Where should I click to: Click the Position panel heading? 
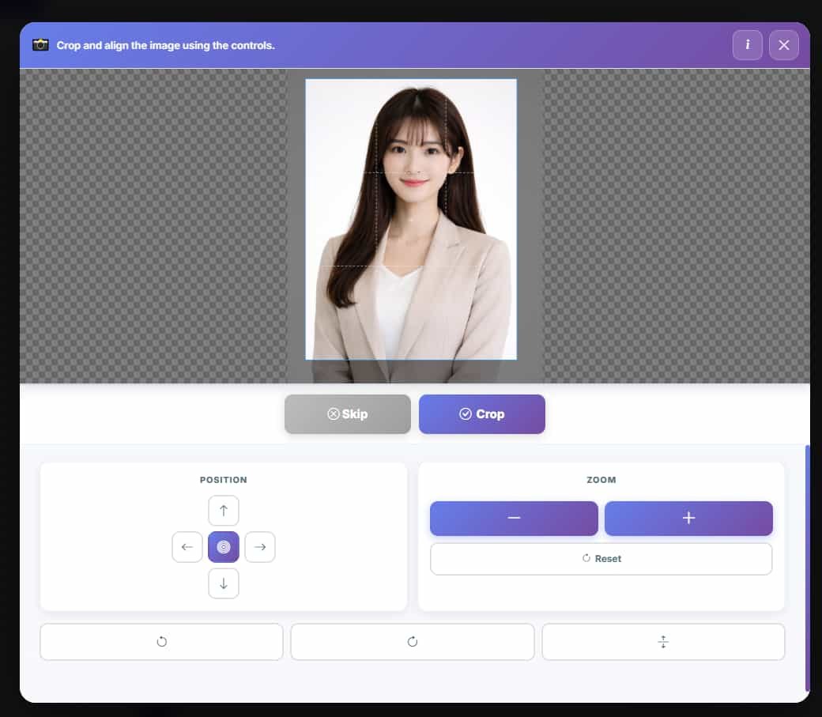click(224, 480)
